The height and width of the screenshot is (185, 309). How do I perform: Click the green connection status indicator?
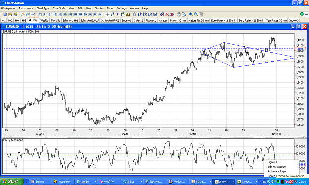click(x=302, y=14)
